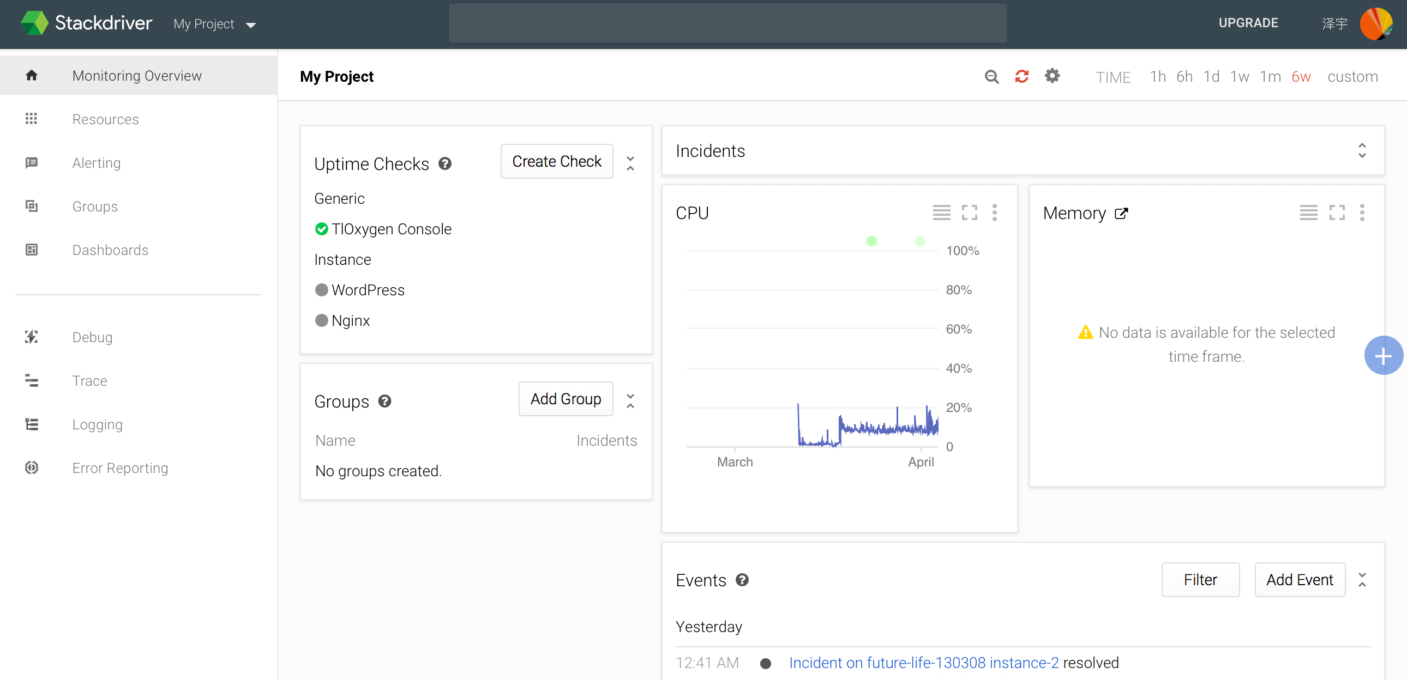Image resolution: width=1407 pixels, height=680 pixels.
Task: Open Monitoring Overview in the sidebar
Action: (139, 75)
